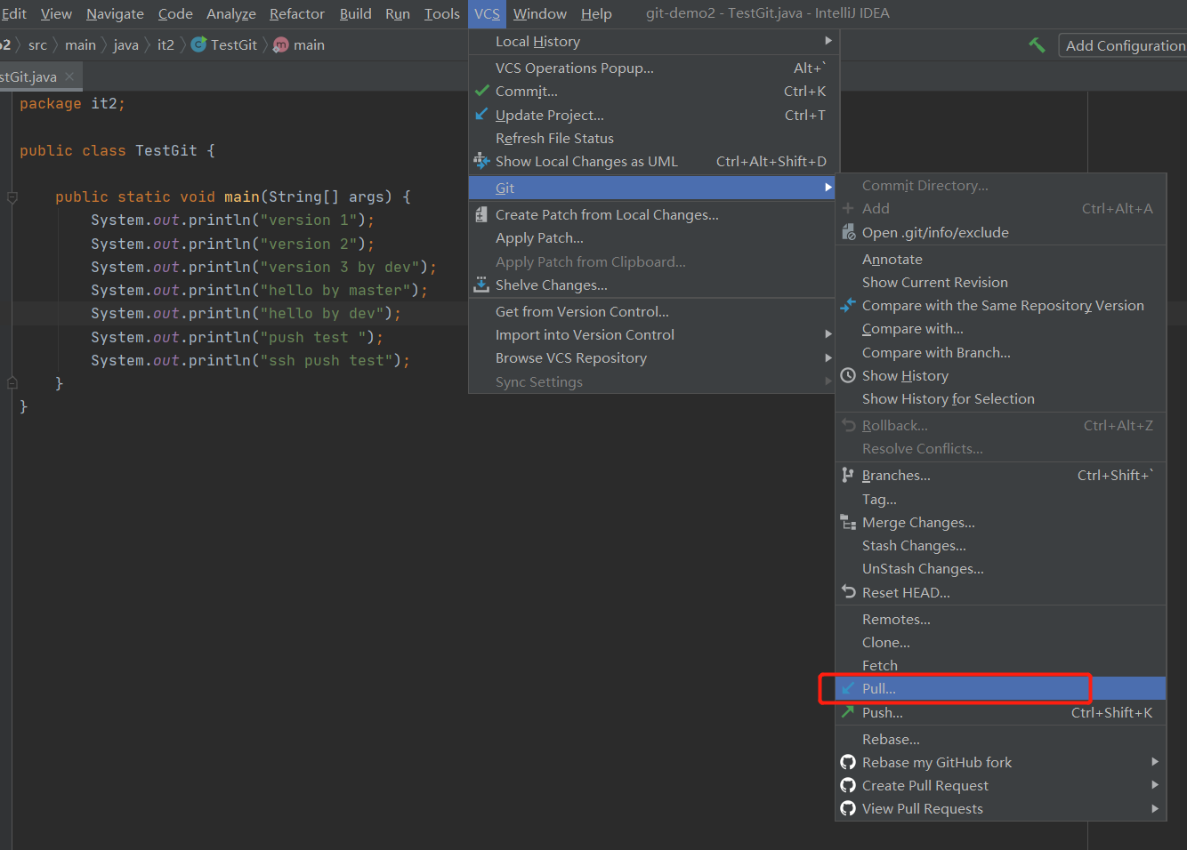This screenshot has height=850, width=1187.
Task: Select Apply Patch menu item
Action: (x=652, y=237)
